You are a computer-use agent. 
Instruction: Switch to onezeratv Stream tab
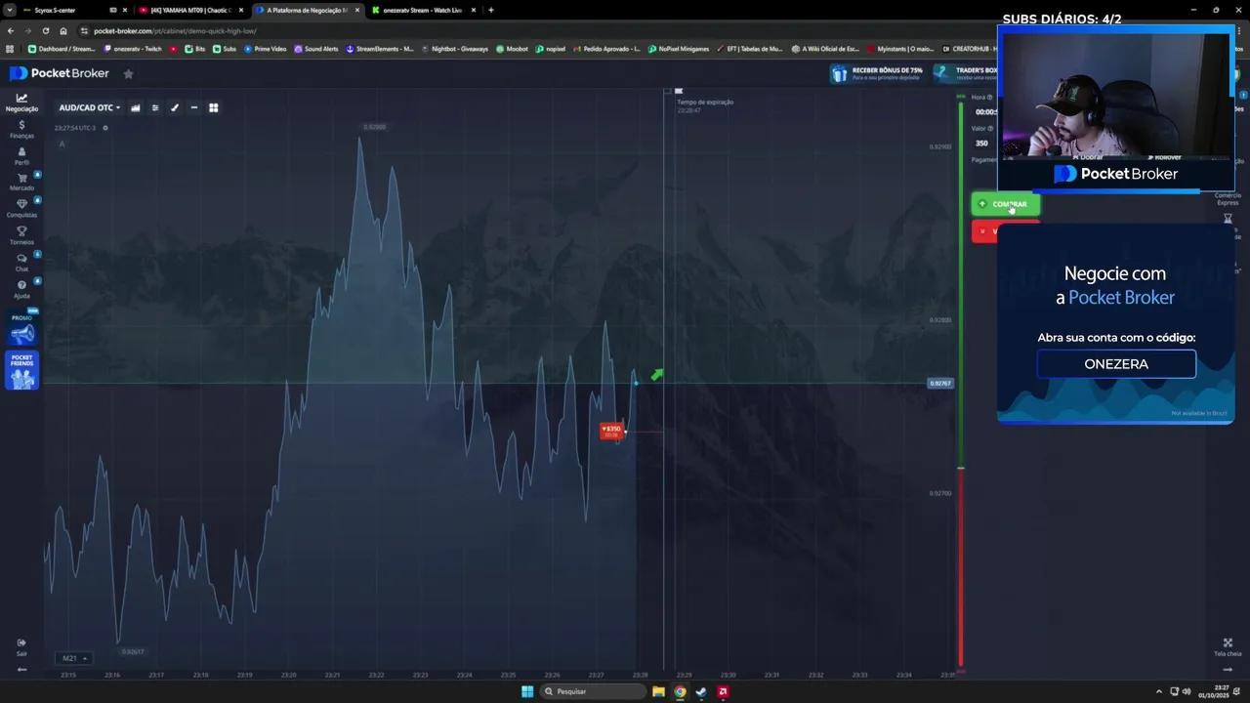pyautogui.click(x=423, y=10)
